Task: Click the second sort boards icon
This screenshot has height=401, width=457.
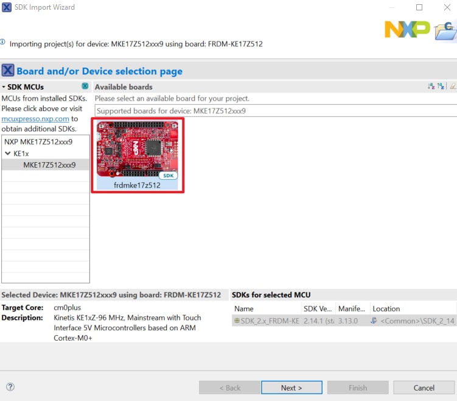Action: tap(441, 87)
